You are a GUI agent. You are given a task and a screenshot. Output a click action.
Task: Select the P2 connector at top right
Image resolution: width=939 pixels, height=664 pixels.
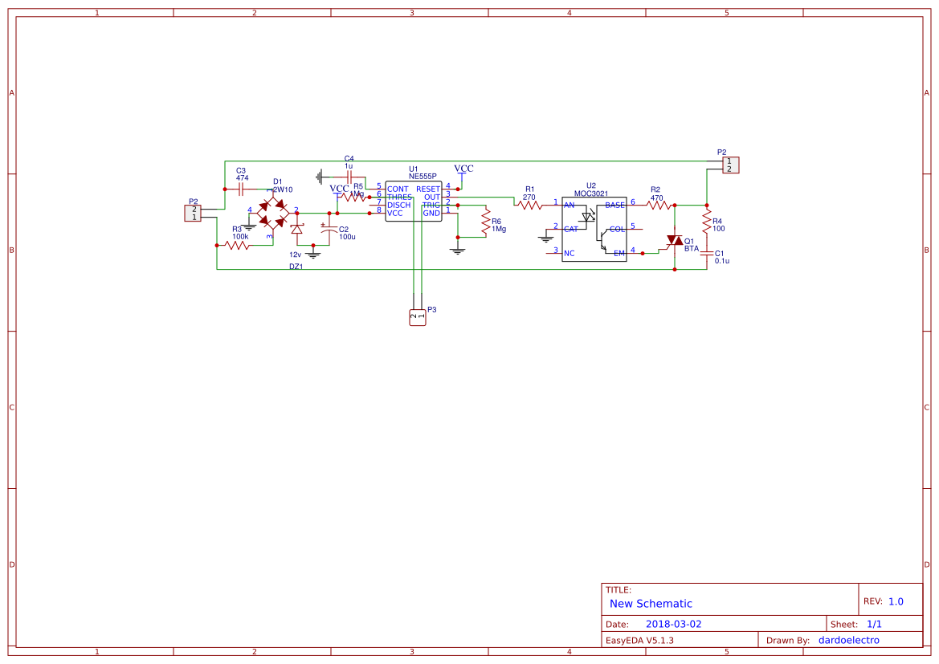click(x=729, y=165)
